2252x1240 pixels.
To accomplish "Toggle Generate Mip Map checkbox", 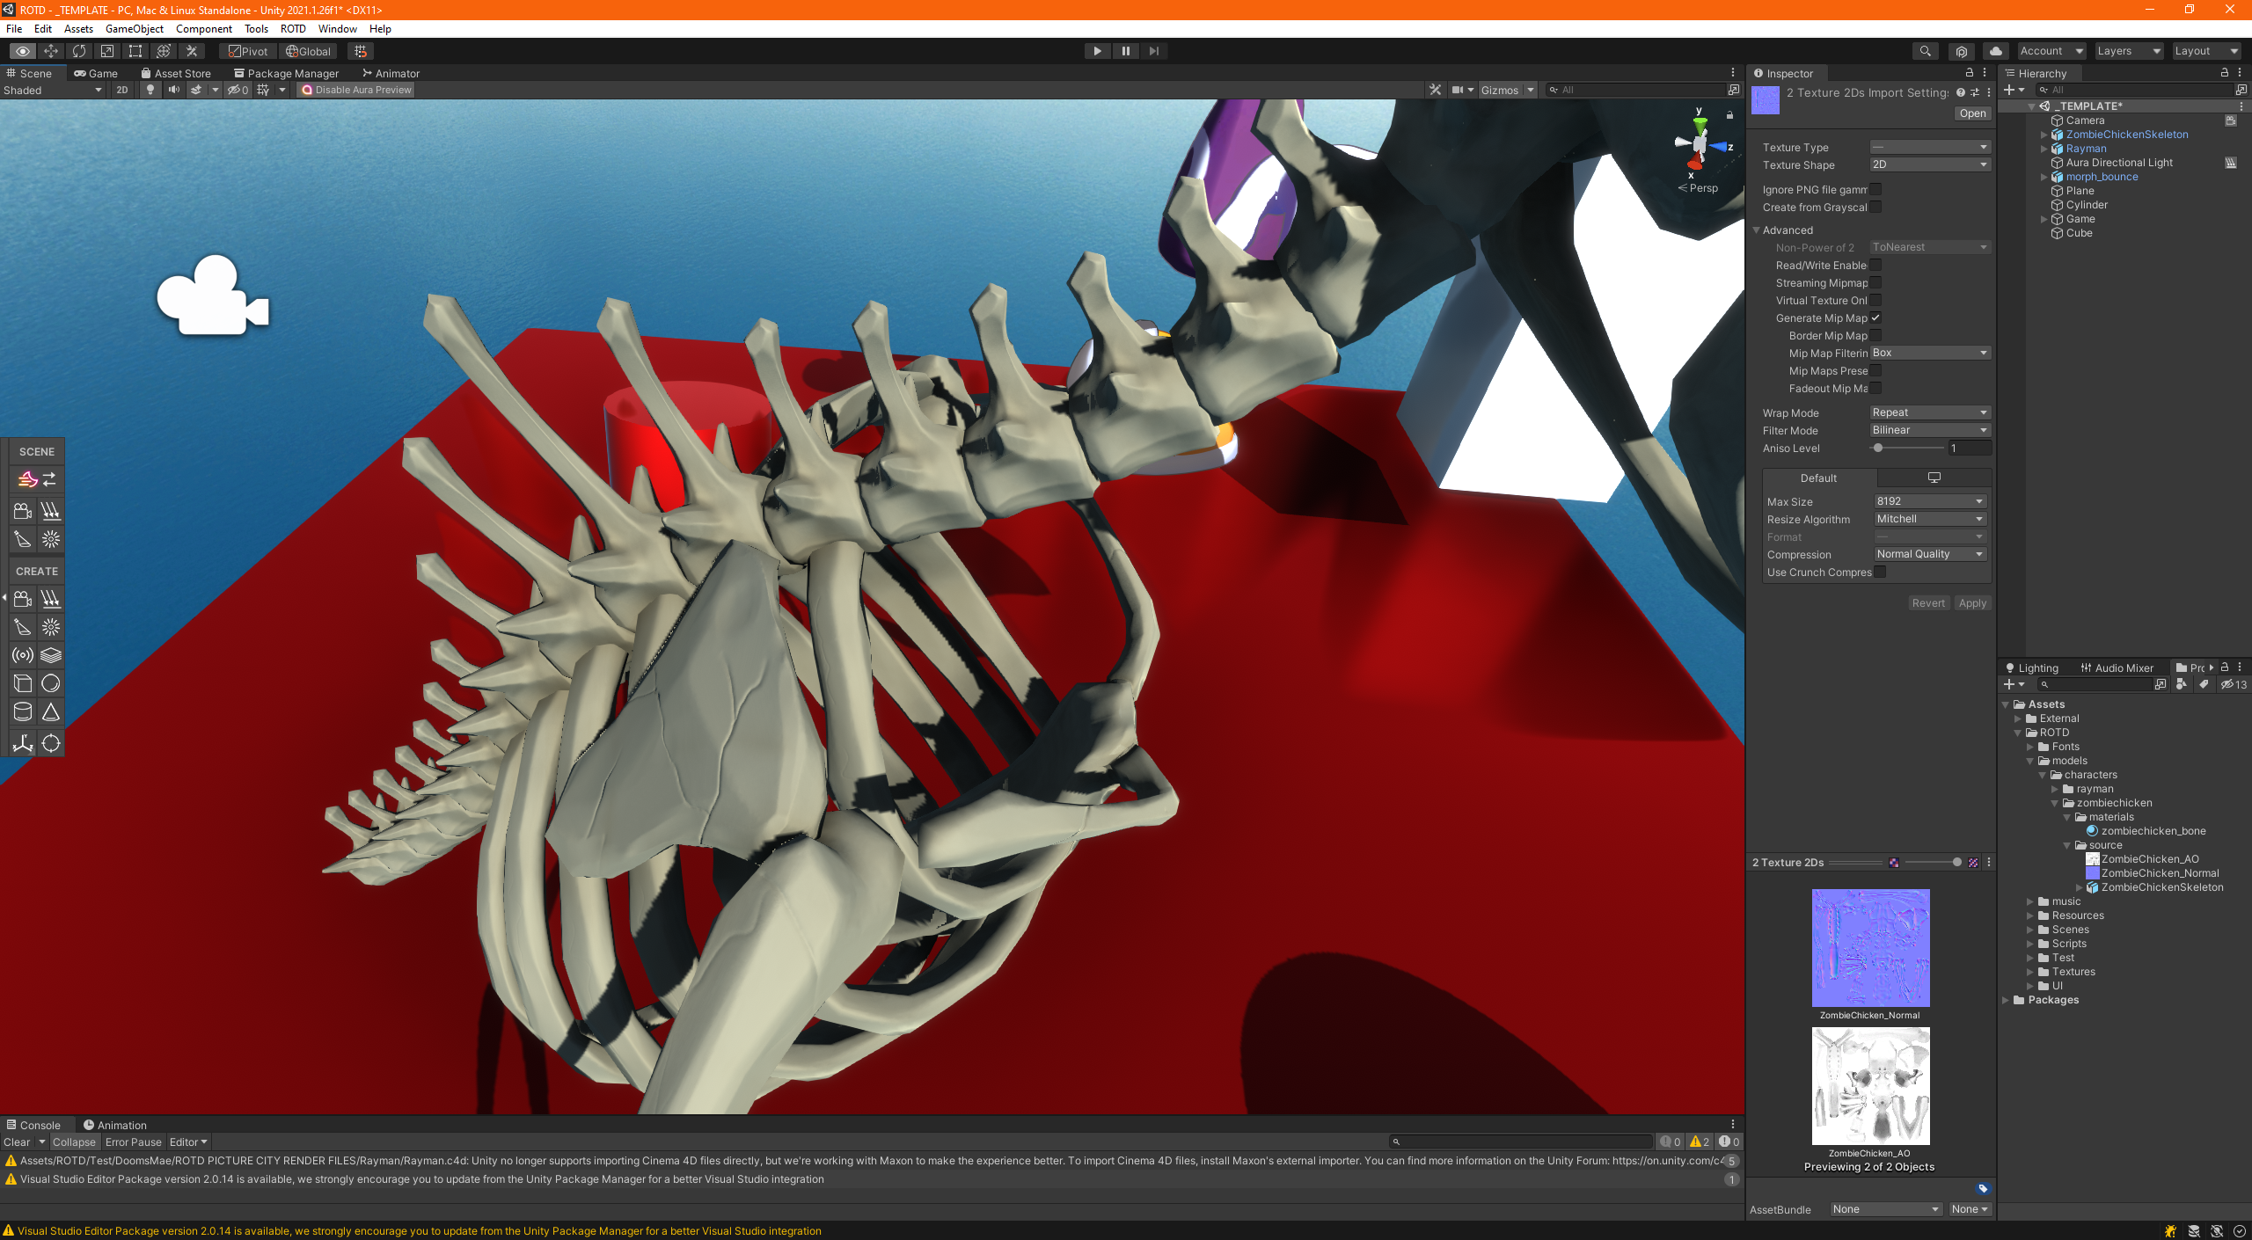I will point(1875,317).
